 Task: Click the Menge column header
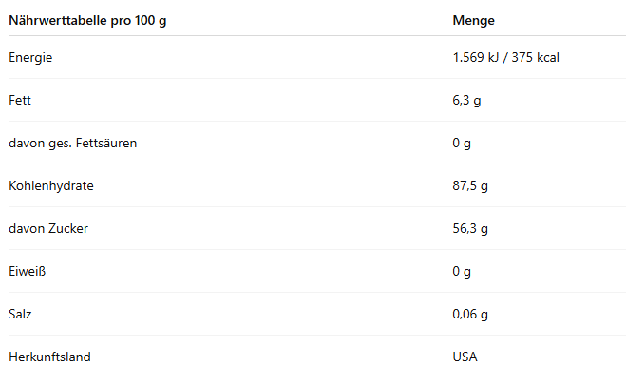click(x=473, y=20)
